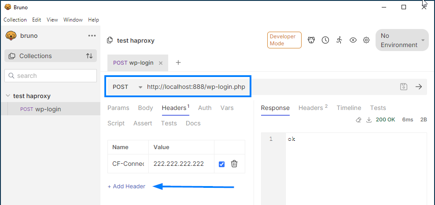
Task: Open the collection runner icon
Action: (x=339, y=40)
